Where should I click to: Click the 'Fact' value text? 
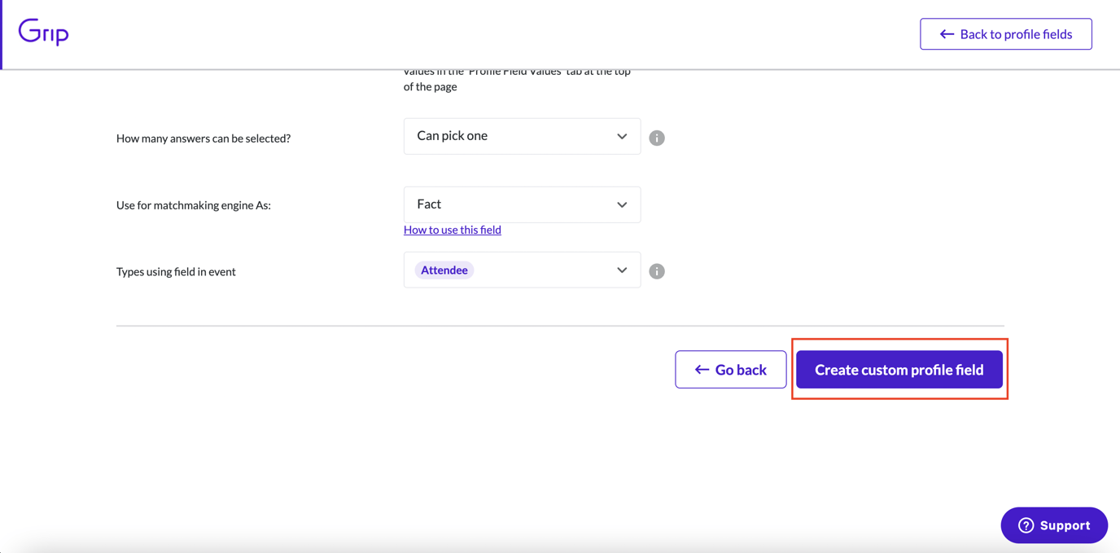(427, 204)
